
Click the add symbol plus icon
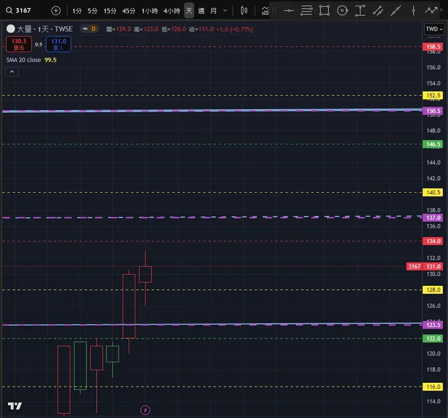pyautogui.click(x=56, y=11)
